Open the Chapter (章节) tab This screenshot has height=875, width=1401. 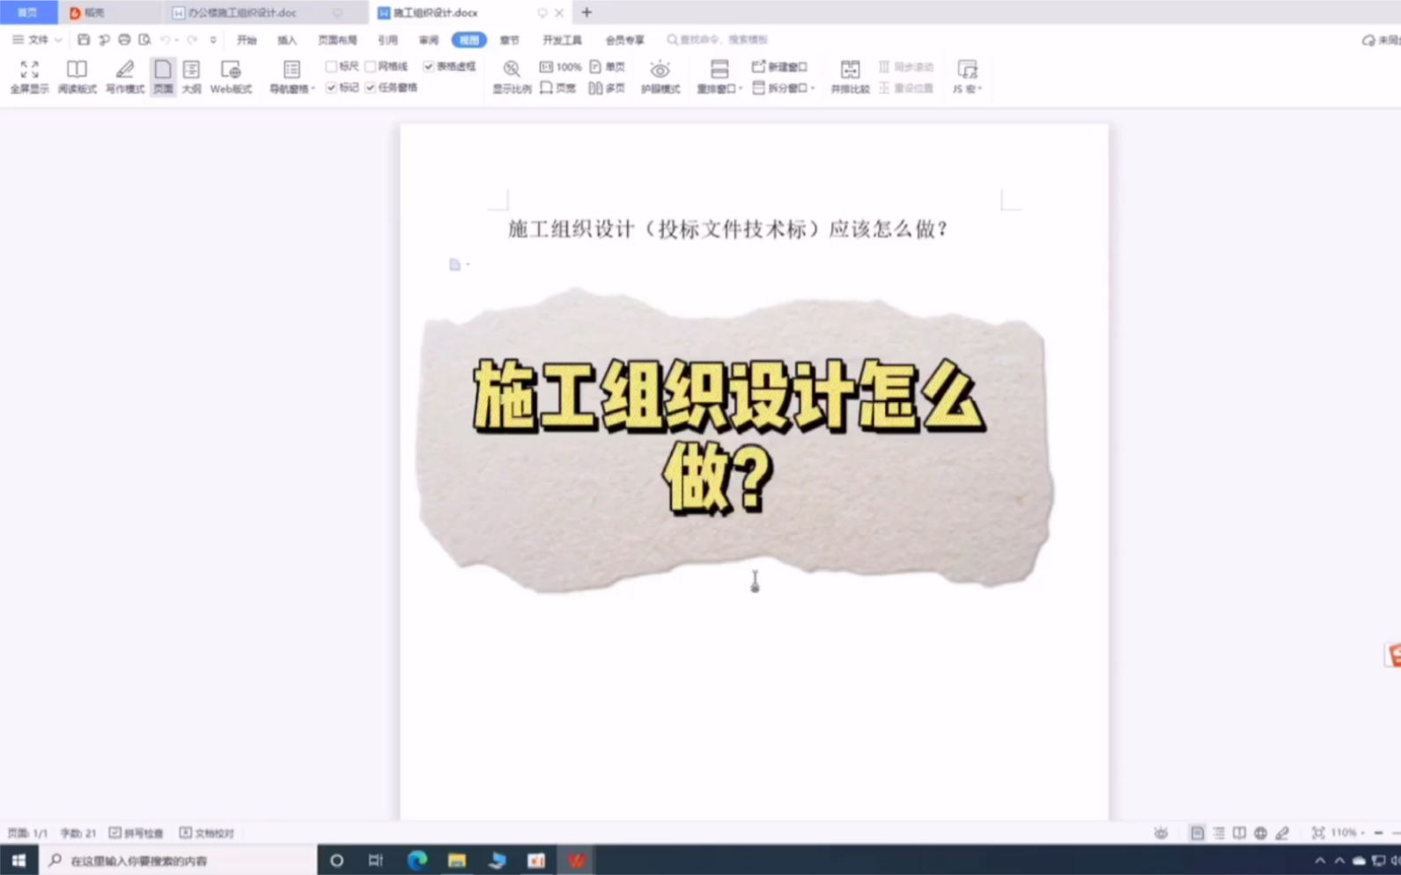click(x=509, y=40)
